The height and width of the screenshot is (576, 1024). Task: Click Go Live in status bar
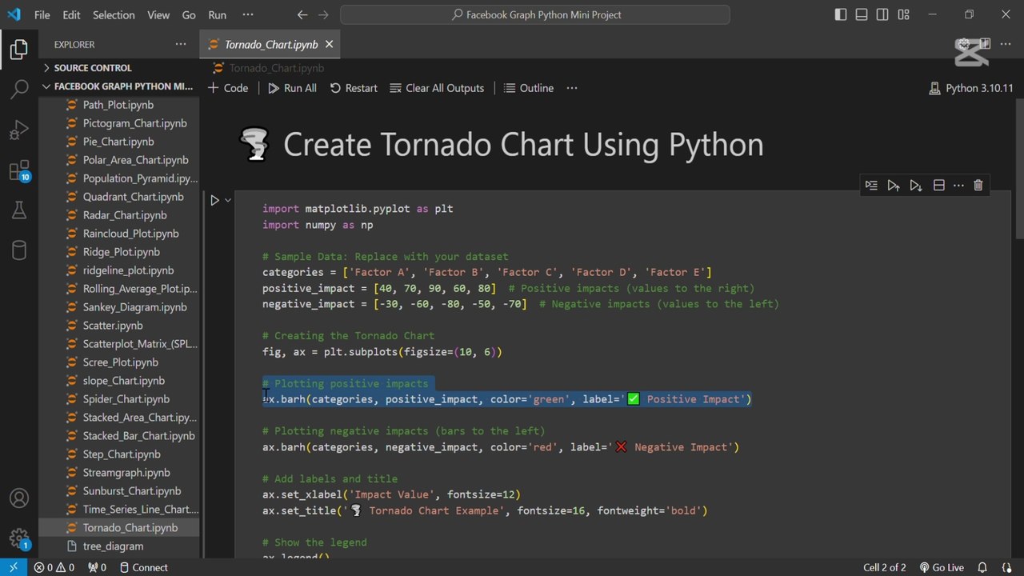(942, 567)
